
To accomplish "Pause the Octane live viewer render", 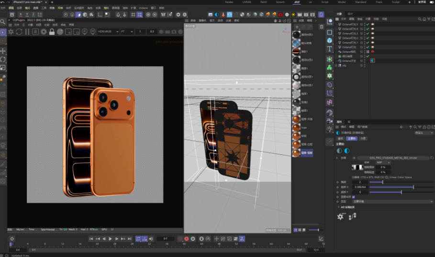I will (x=27, y=32).
